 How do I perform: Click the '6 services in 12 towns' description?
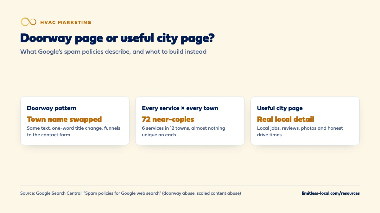tap(184, 132)
